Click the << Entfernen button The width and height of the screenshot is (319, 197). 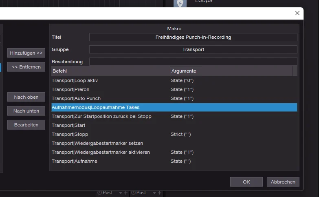pyautogui.click(x=26, y=67)
